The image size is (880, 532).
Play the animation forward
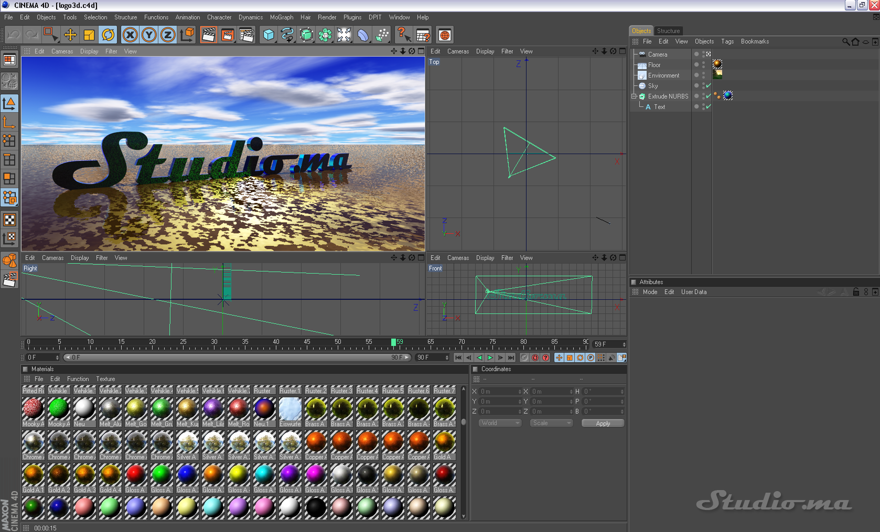490,357
